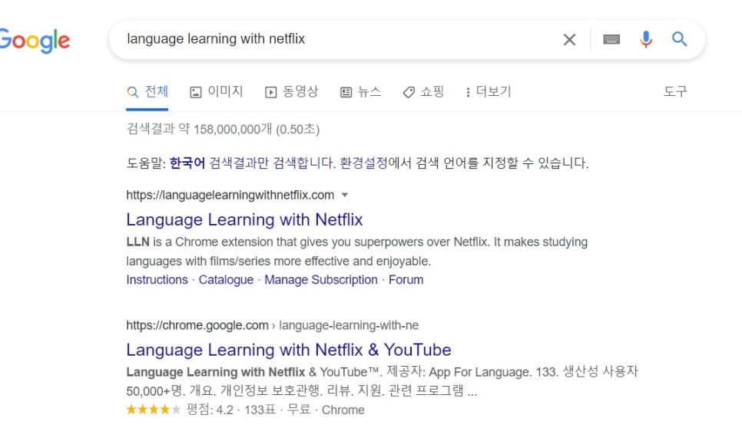This screenshot has height=428, width=742.
Task: Open Language Learning with Netflix & YouTube result
Action: tap(289, 350)
